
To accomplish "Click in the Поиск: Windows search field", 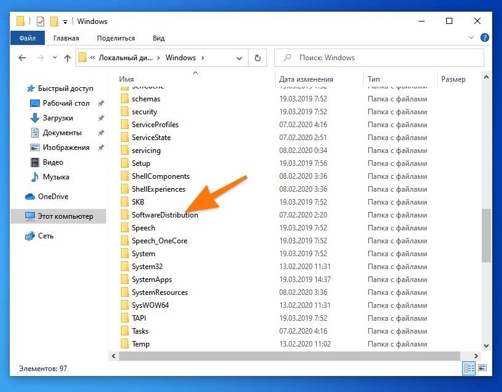I will (379, 58).
